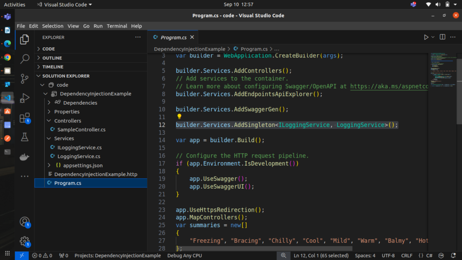Click the split editor right icon
Viewport: 462px width, 260px height.
point(442,37)
